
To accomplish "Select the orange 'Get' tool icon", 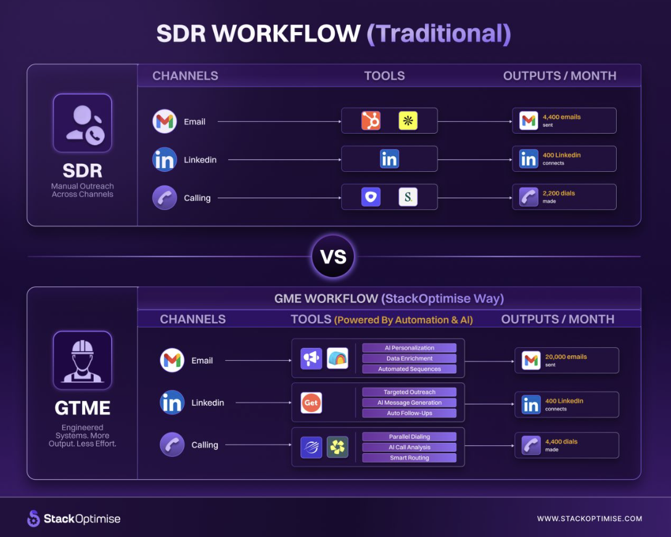I will [311, 403].
